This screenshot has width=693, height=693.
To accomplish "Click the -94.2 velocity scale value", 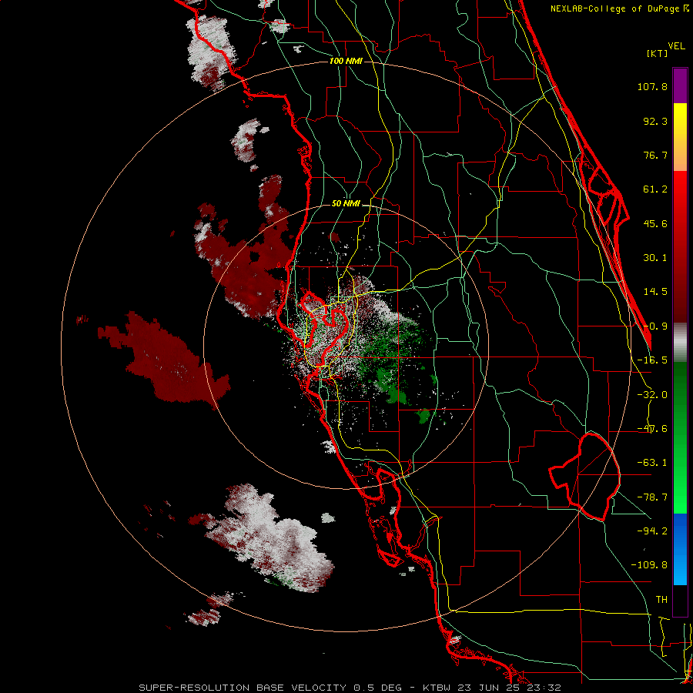I will (x=652, y=531).
